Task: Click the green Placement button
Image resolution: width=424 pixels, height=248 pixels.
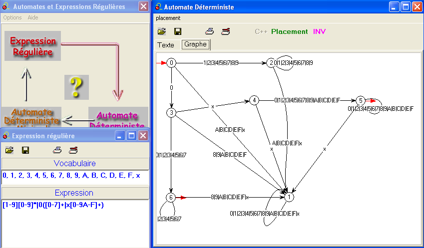Action: point(289,31)
